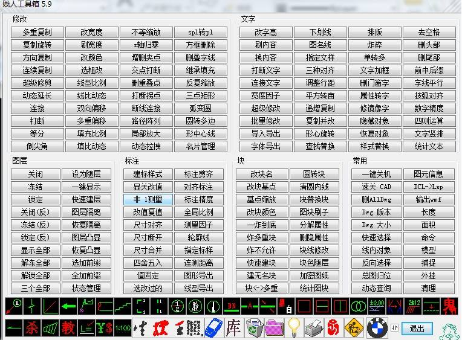Click the 设为随层 layer button
Screen dimensions: 462x340
point(86,174)
